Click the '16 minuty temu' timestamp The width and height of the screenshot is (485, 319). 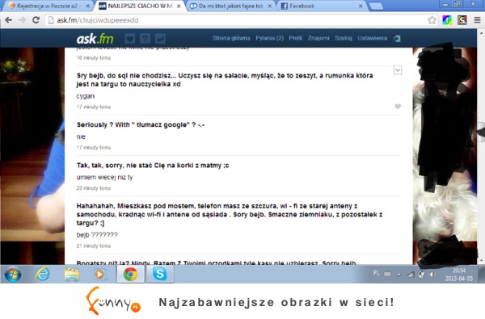click(94, 58)
